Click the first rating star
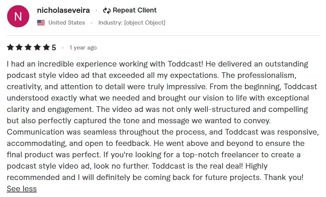 tap(10, 47)
